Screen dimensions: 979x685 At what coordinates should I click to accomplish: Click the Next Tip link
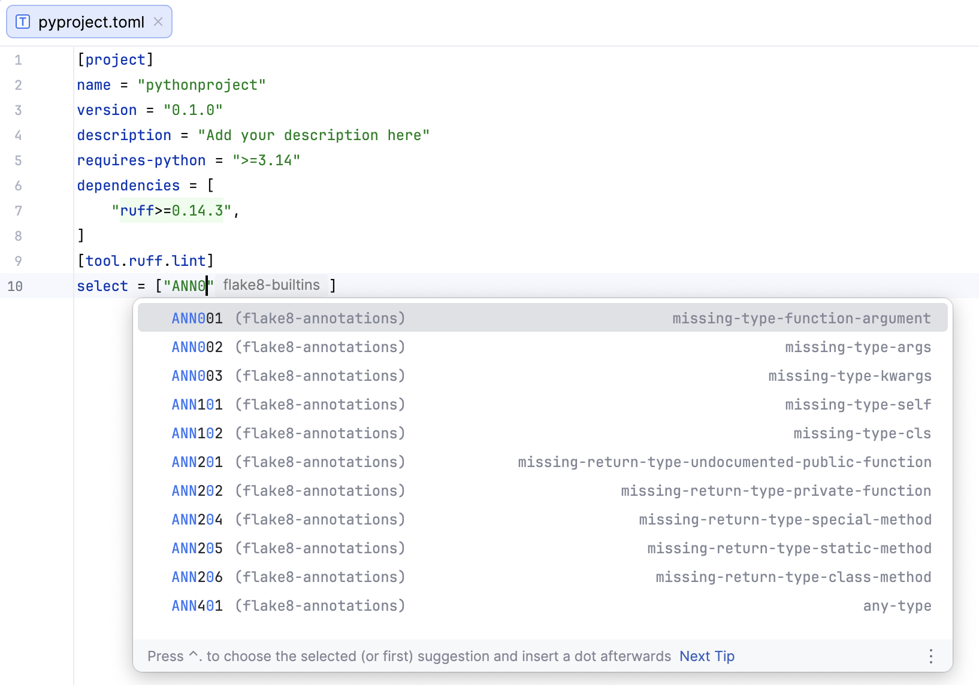pos(706,656)
